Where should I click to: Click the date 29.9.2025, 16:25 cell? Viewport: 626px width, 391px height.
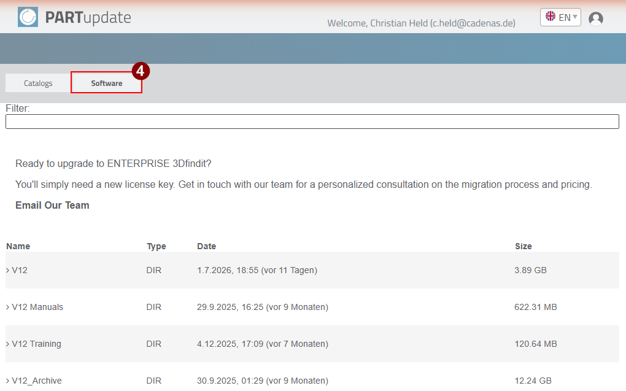coord(262,307)
